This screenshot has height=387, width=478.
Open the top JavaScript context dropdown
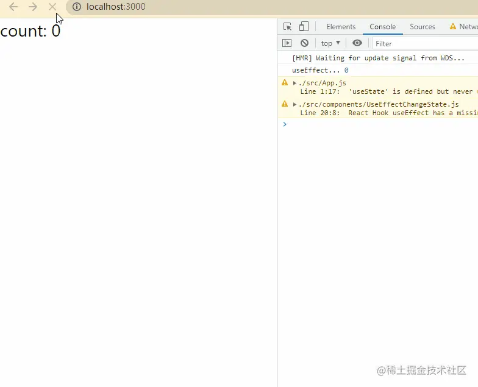pos(330,43)
